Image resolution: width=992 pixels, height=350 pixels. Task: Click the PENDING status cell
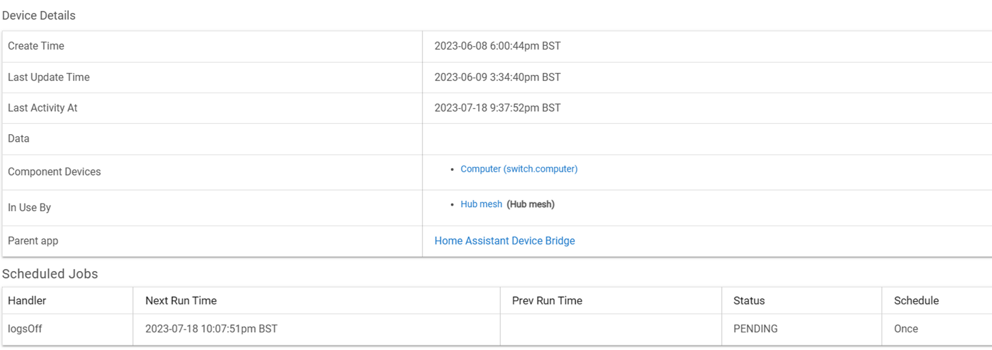755,330
